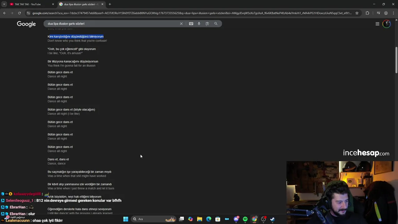
Task: Click lyric 'Ooh, bu çok eğlenceli gibi oluyorum'
Action: click(72, 49)
